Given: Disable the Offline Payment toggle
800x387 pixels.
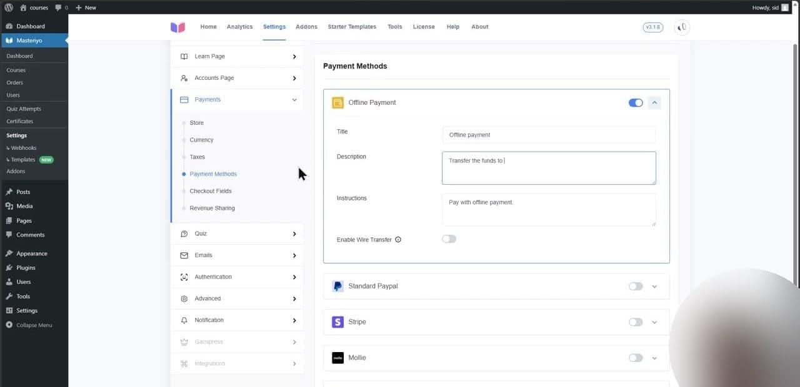Looking at the screenshot, I should (636, 102).
